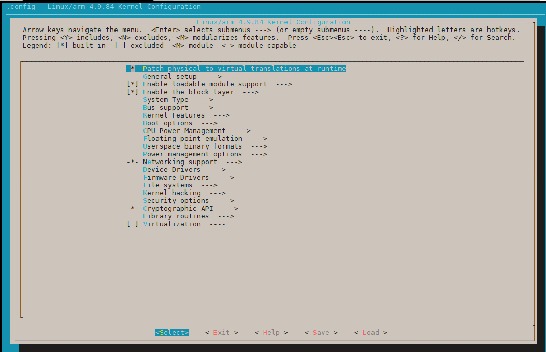Click the Select button
This screenshot has height=352, width=546.
(172, 332)
